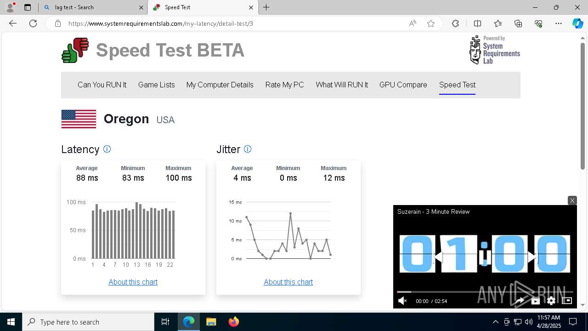Toggle Split screen view
The height and width of the screenshot is (331, 588).
coord(477,23)
